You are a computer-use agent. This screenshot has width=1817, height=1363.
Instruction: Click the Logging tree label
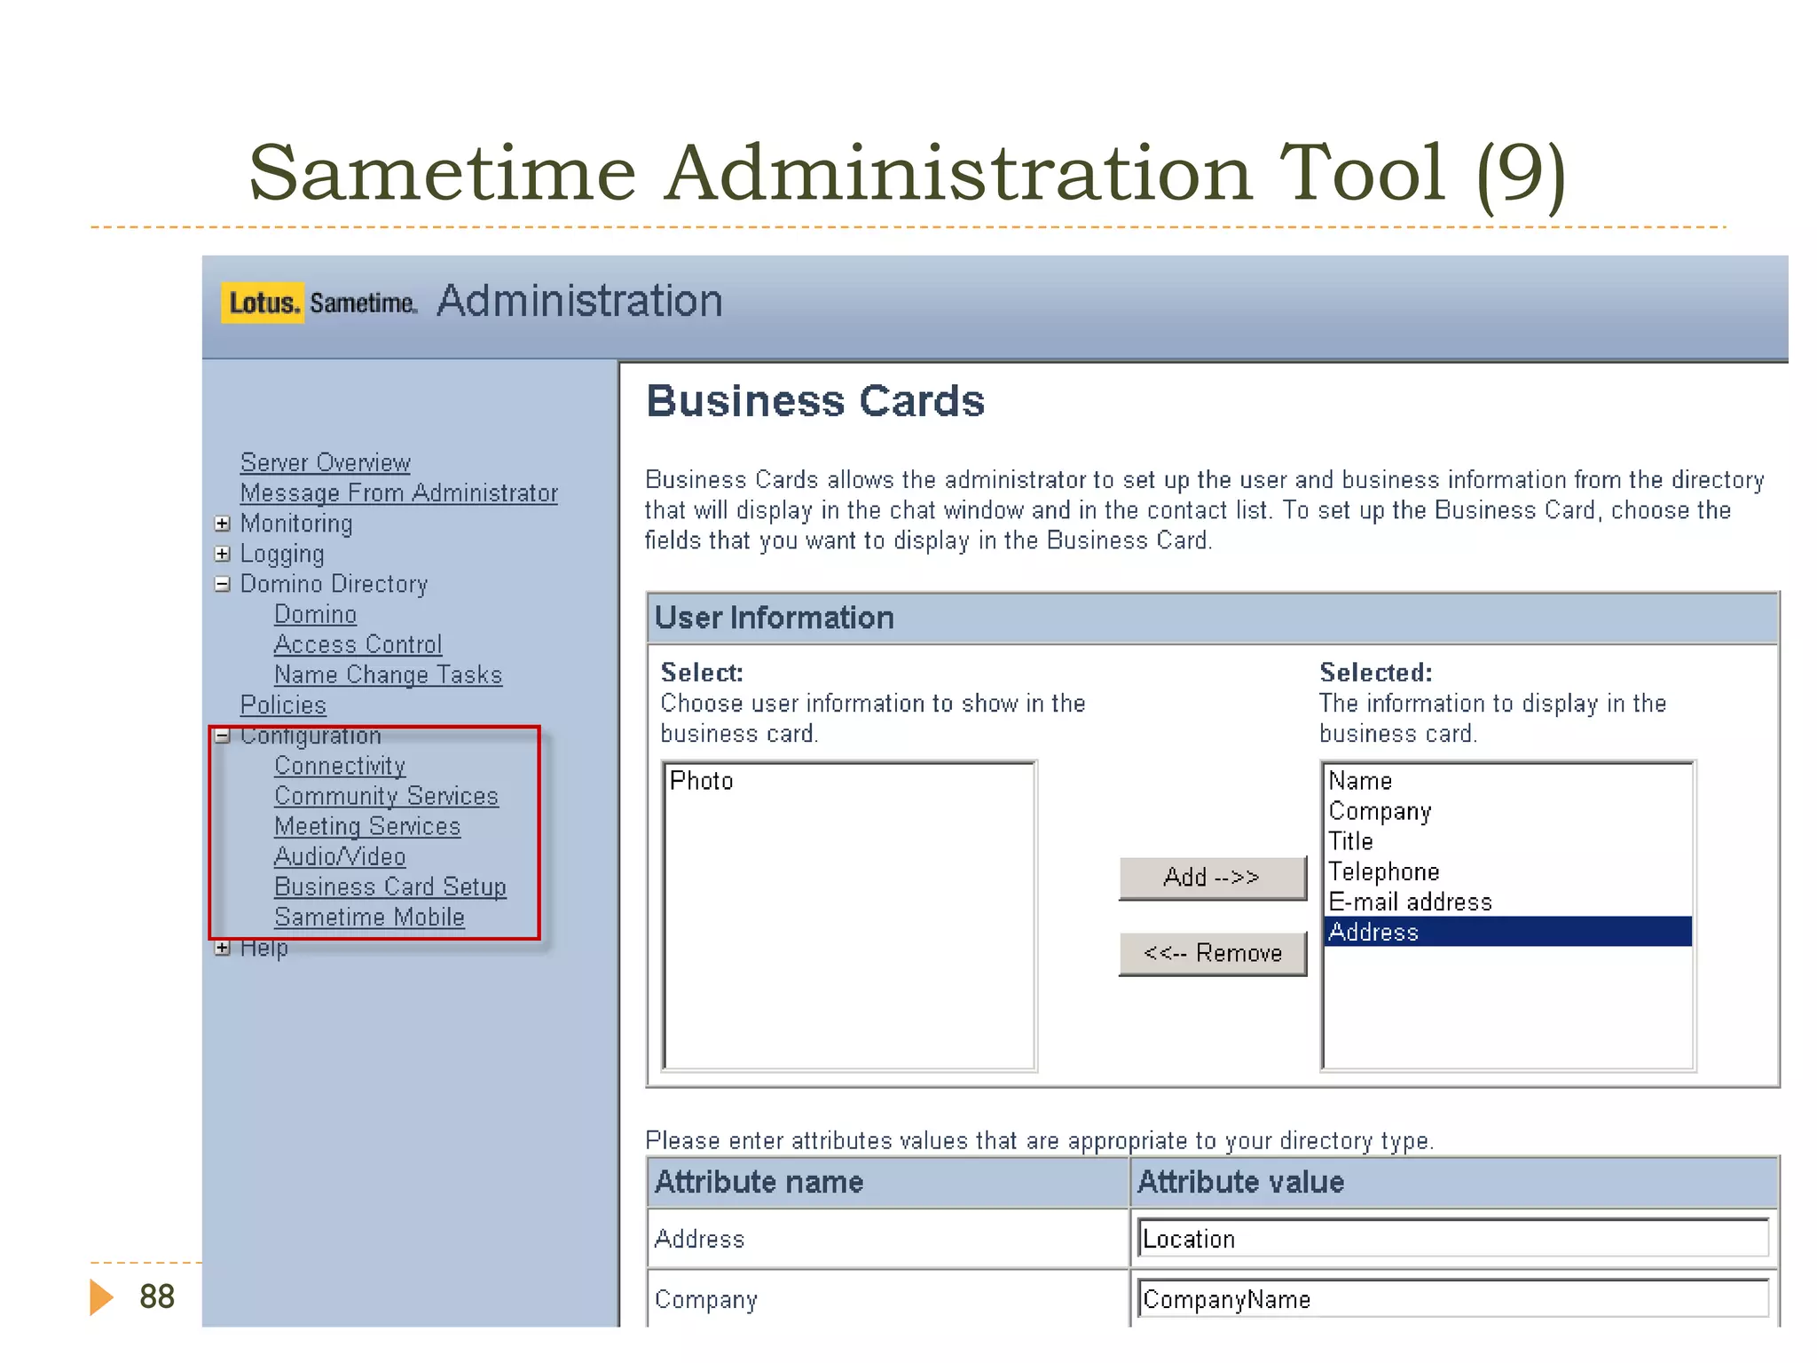282,554
